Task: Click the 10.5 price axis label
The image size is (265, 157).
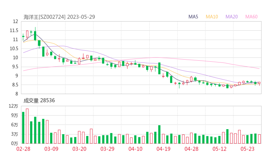Action: point(14,49)
